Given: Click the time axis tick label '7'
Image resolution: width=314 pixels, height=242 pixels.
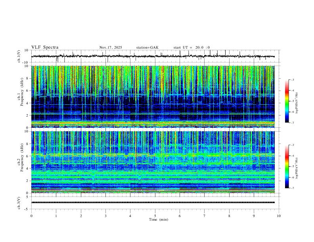Looking at the screenshot, I should [x=205, y=216].
